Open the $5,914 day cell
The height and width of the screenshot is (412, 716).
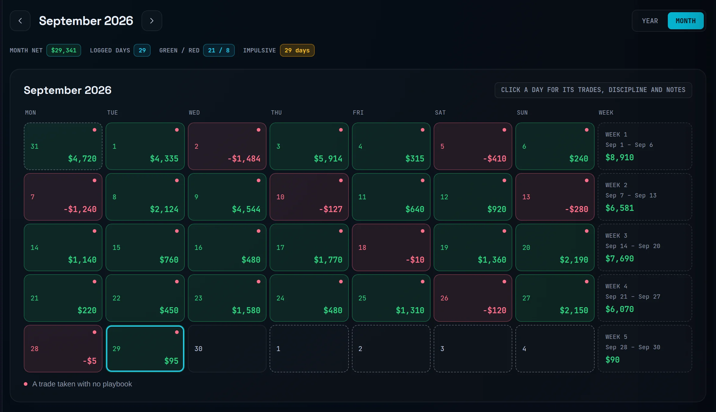[309, 146]
